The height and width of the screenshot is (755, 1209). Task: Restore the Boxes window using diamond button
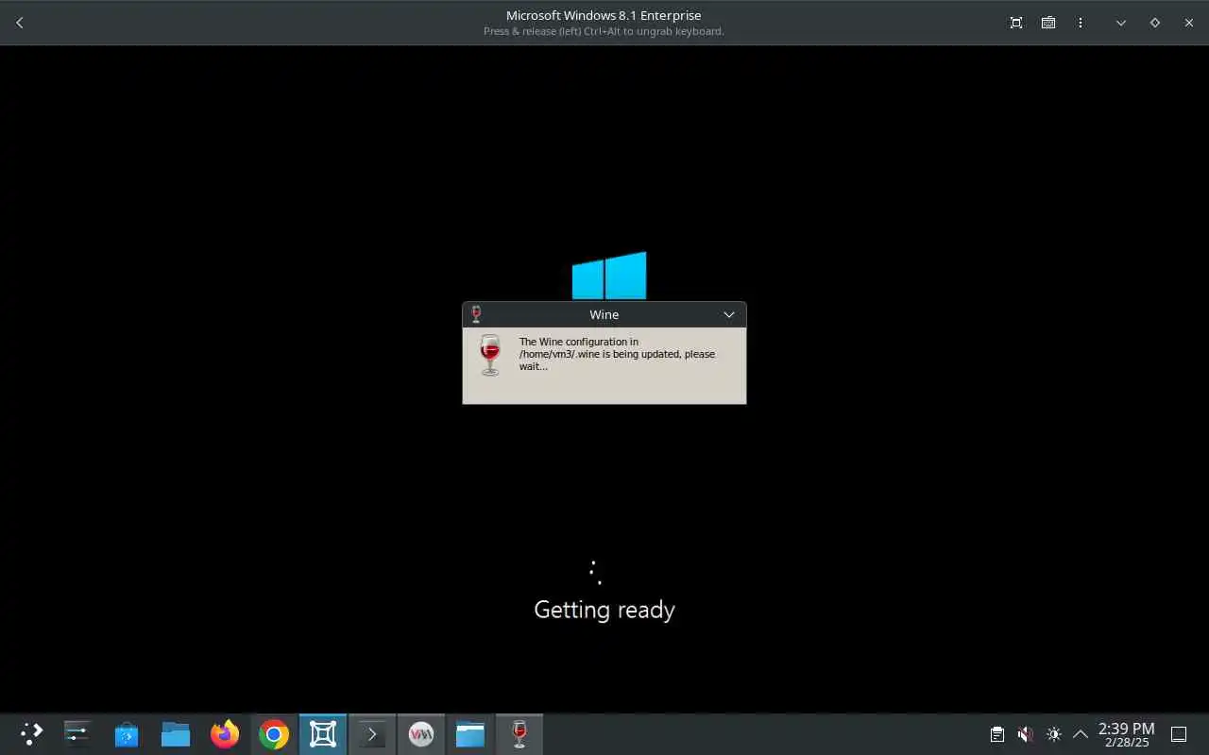point(1155,23)
